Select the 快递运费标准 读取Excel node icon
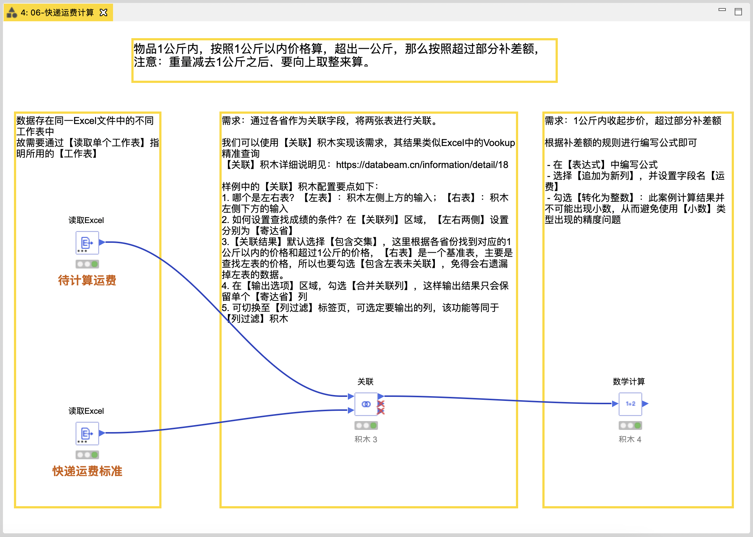Image resolution: width=753 pixels, height=537 pixels. pyautogui.click(x=87, y=433)
